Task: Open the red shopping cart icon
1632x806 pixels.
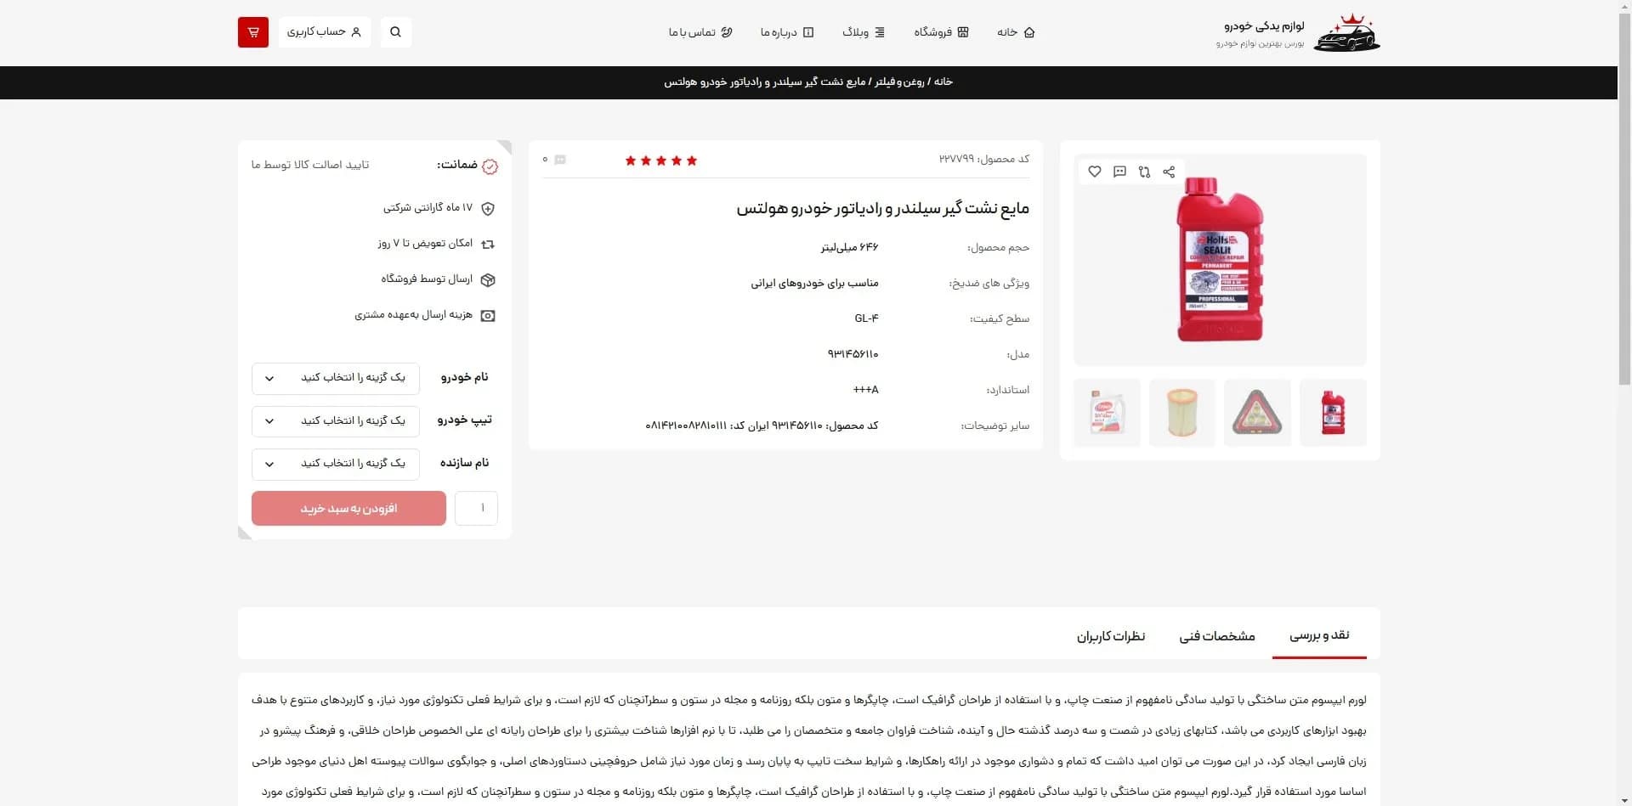Action: [x=252, y=32]
